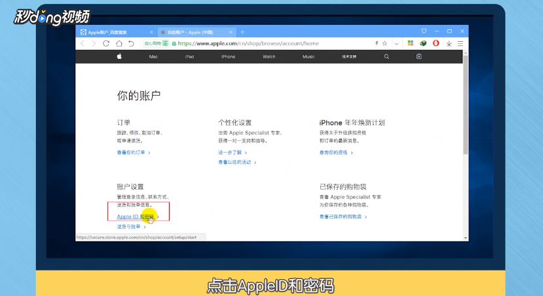Image resolution: width=543 pixels, height=296 pixels.
Task: Open a new tab with plus button
Action: (x=242, y=32)
